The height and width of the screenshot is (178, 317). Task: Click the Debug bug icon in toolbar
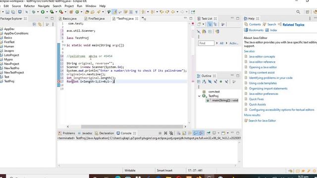[34, 12]
